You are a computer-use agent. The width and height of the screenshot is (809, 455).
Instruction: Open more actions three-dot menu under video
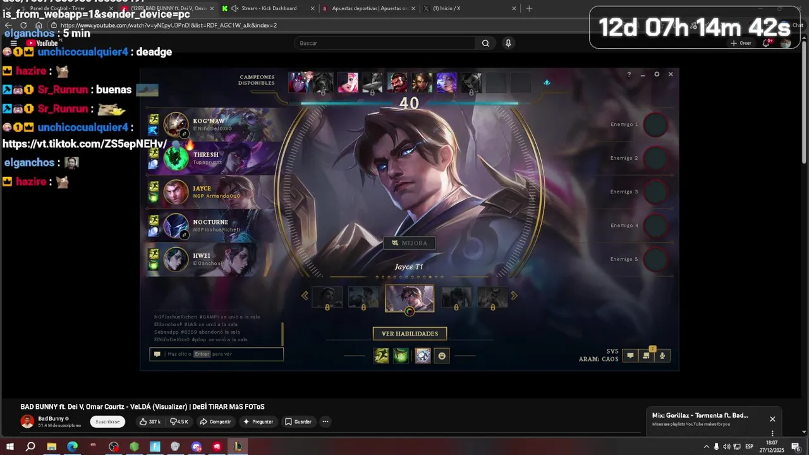(325, 422)
